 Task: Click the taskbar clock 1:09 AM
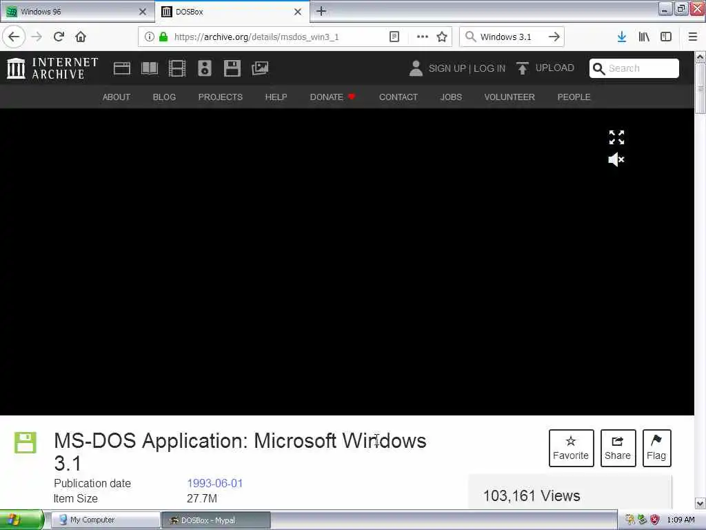(680, 520)
